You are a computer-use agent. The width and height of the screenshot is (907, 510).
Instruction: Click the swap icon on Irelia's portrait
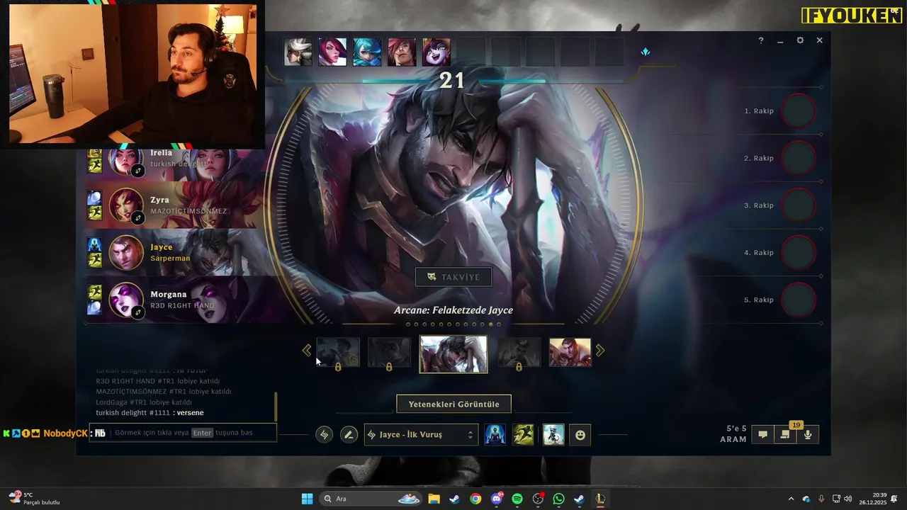(138, 171)
